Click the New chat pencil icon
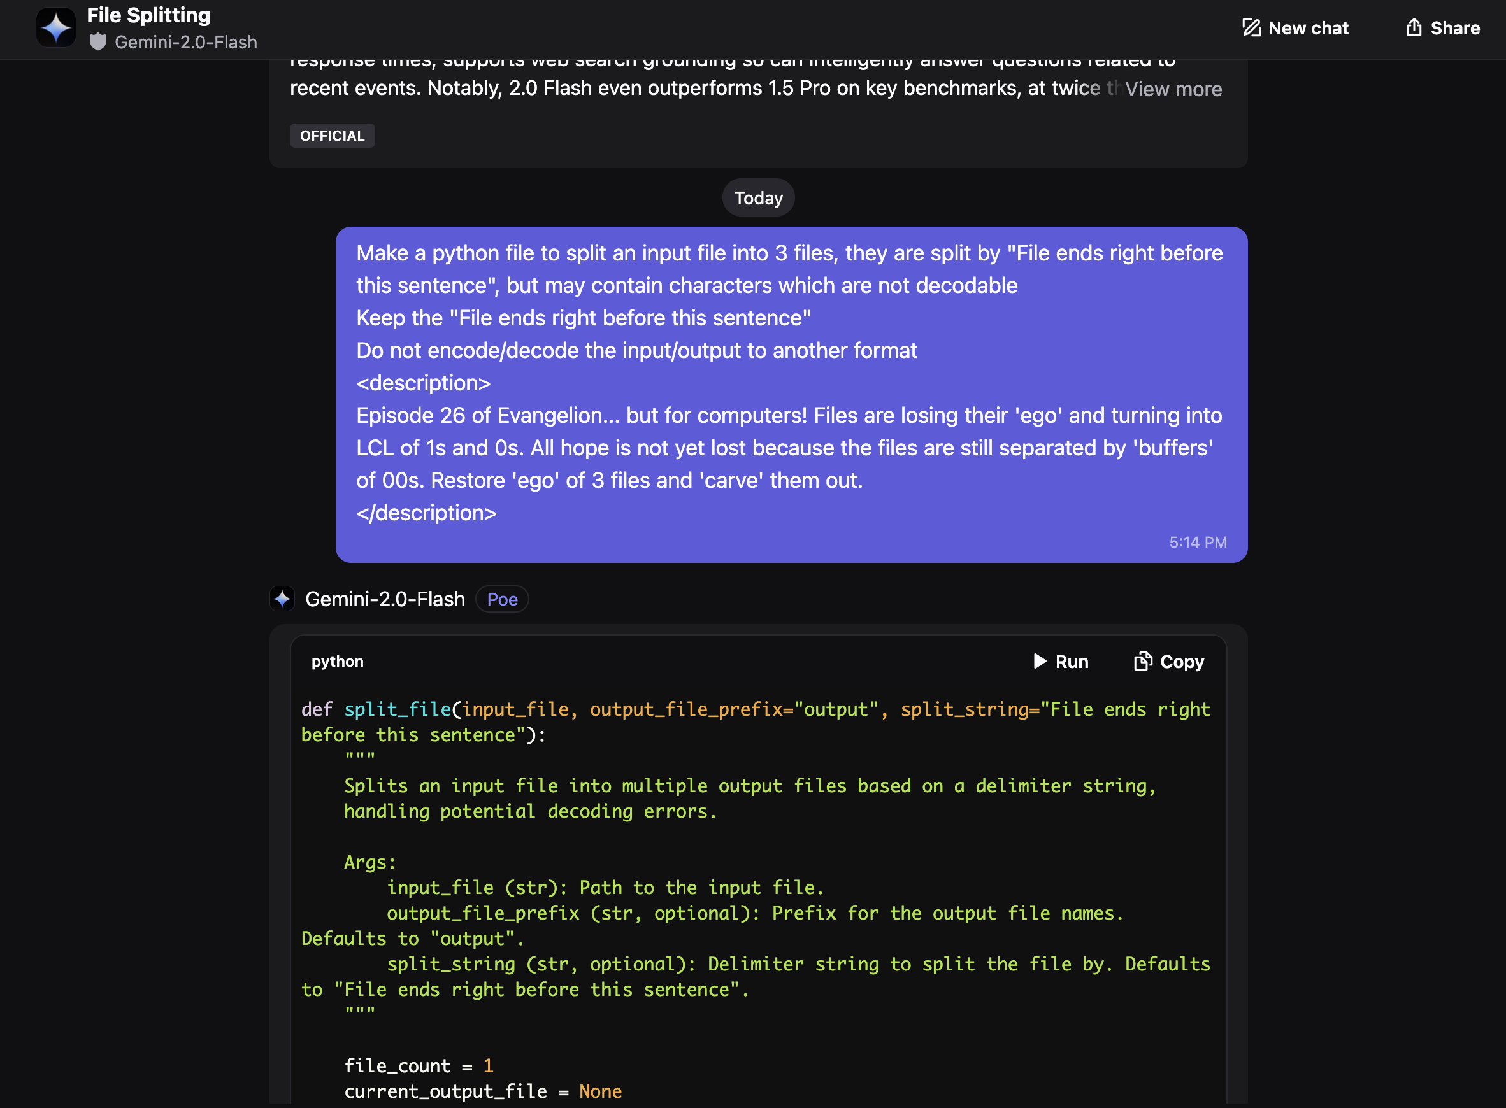Viewport: 1506px width, 1108px height. [x=1251, y=27]
